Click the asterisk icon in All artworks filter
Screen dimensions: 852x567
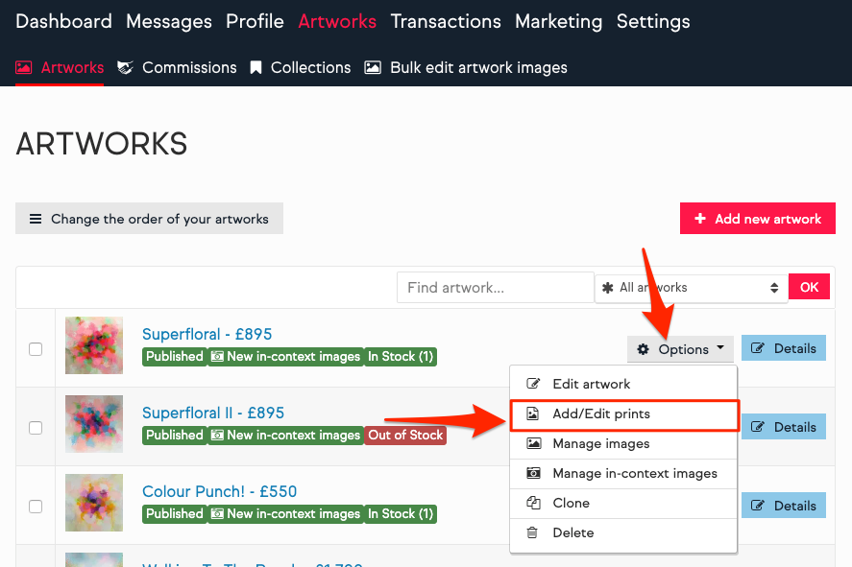pyautogui.click(x=607, y=288)
